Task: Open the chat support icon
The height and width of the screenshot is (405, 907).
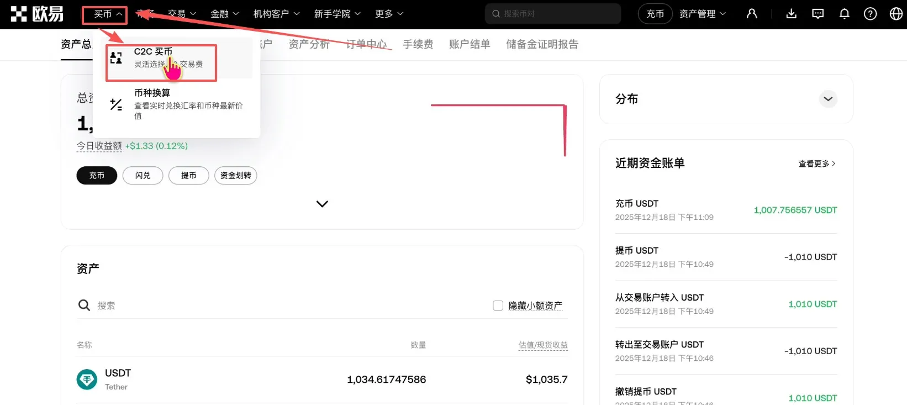Action: [818, 14]
